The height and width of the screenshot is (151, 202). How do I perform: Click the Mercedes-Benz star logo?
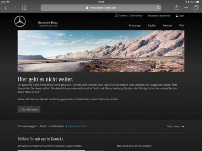click(20, 21)
